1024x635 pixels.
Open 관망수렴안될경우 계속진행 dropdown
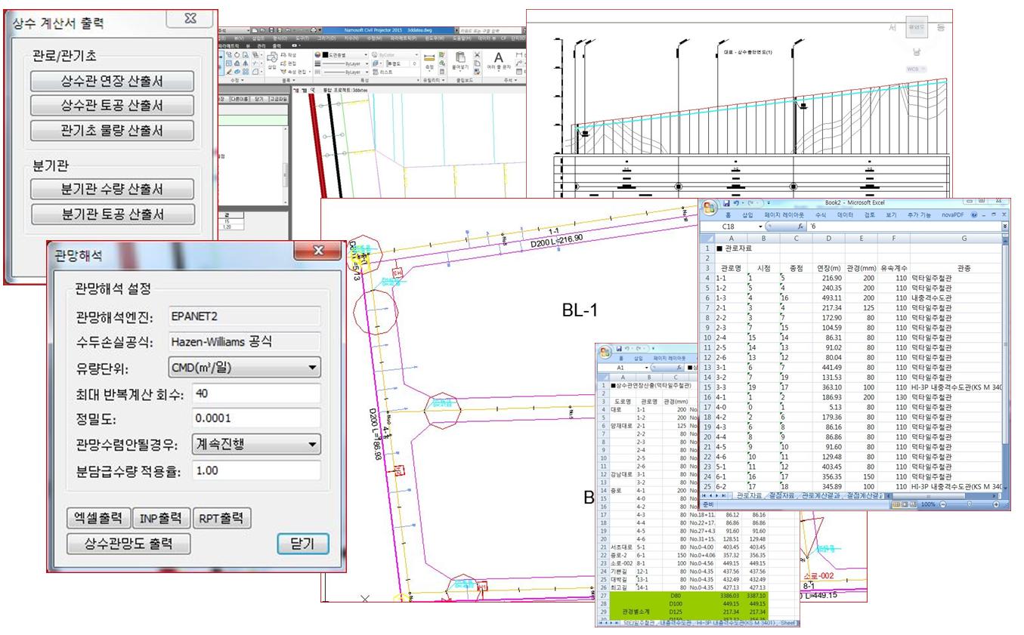[256, 444]
